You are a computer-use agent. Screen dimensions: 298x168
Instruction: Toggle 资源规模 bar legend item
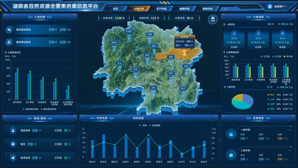click(x=155, y=125)
